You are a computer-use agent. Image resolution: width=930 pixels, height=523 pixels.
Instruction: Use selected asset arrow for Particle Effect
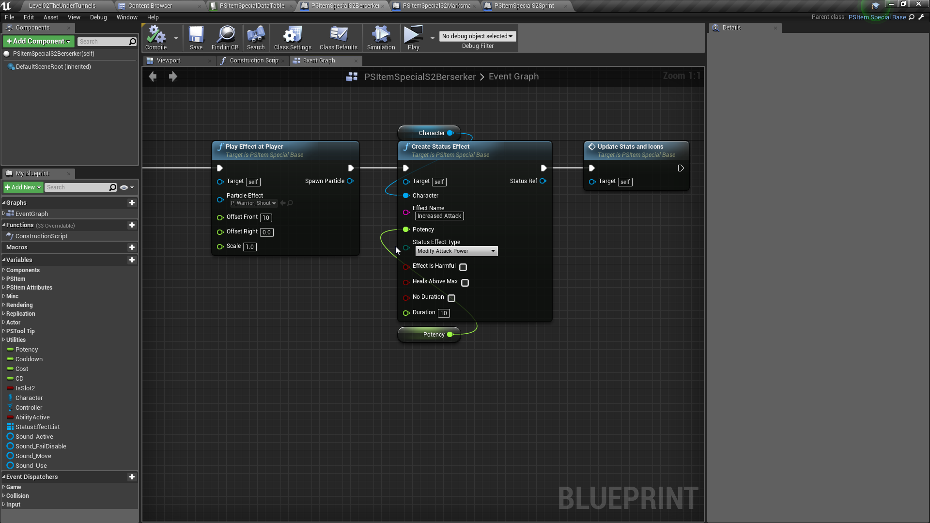[283, 203]
